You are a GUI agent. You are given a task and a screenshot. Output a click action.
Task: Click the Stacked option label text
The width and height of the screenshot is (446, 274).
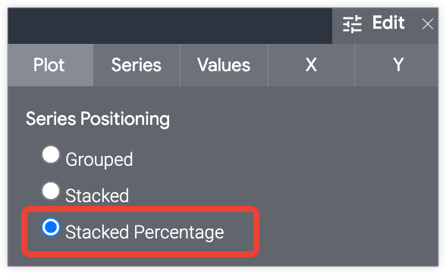[97, 195]
